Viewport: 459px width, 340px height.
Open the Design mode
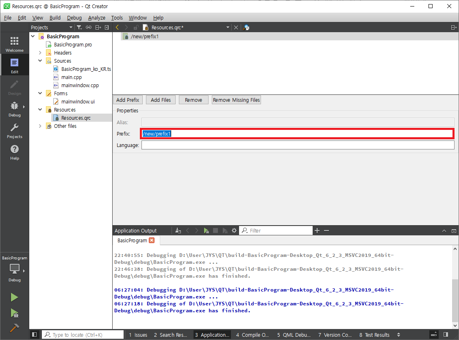point(14,87)
